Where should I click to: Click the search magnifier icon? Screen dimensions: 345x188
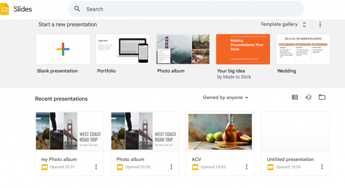77,9
